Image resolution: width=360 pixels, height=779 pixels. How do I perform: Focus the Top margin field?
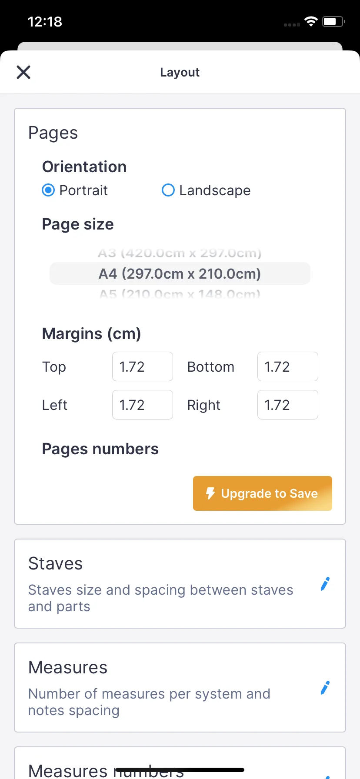click(142, 366)
